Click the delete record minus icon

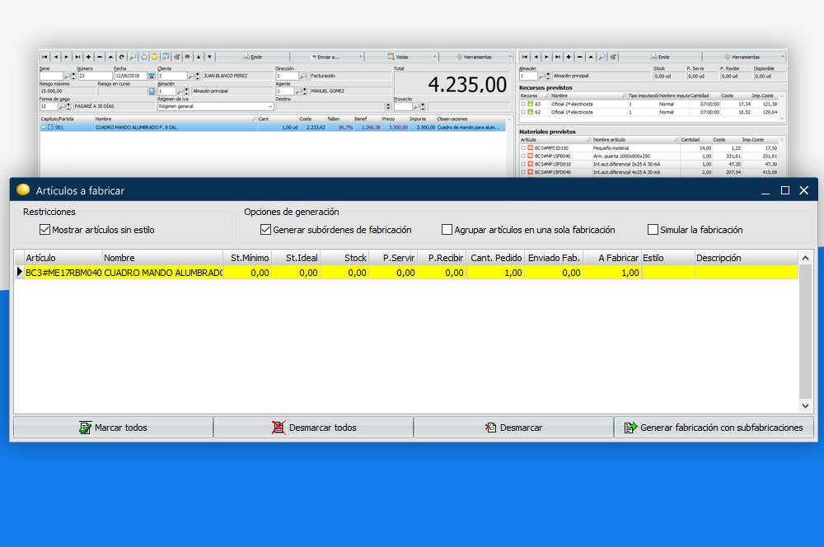point(99,57)
